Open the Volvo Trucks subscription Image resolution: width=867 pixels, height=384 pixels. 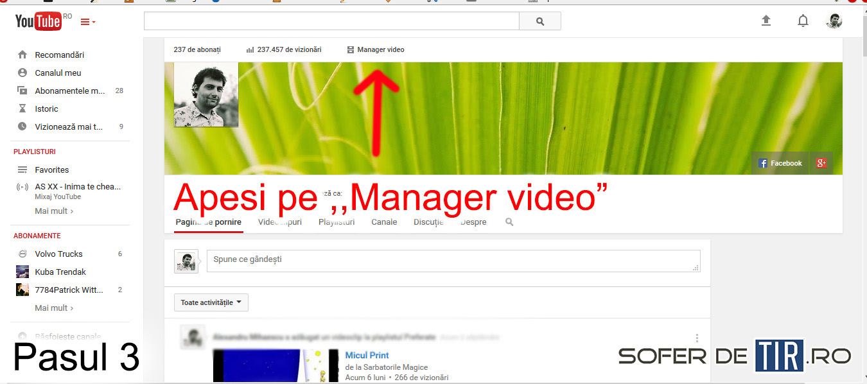58,254
